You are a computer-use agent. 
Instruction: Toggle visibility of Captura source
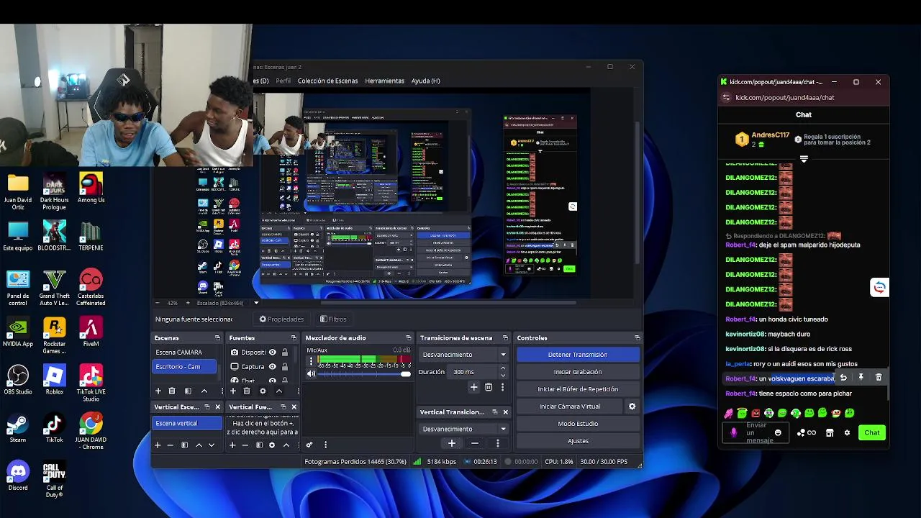click(273, 366)
